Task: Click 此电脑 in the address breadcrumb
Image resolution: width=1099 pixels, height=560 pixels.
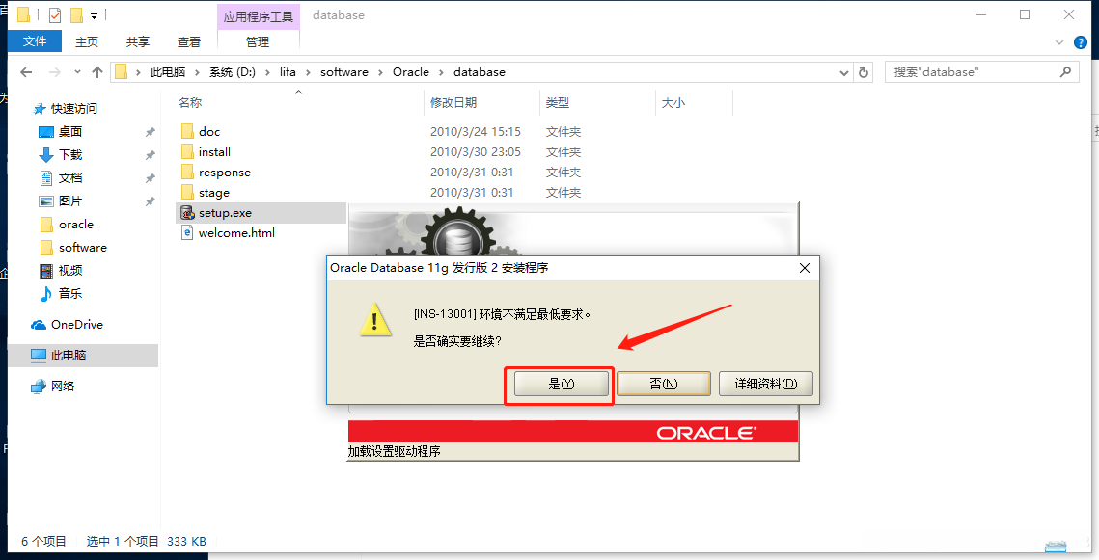Action: point(168,72)
